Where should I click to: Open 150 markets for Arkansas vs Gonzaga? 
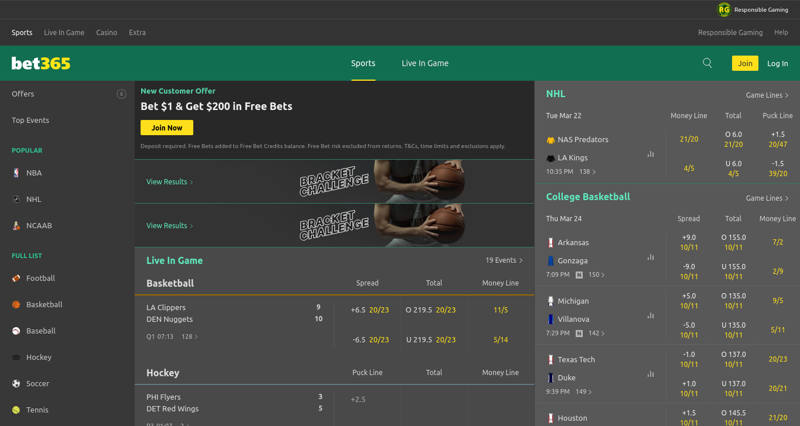click(597, 274)
